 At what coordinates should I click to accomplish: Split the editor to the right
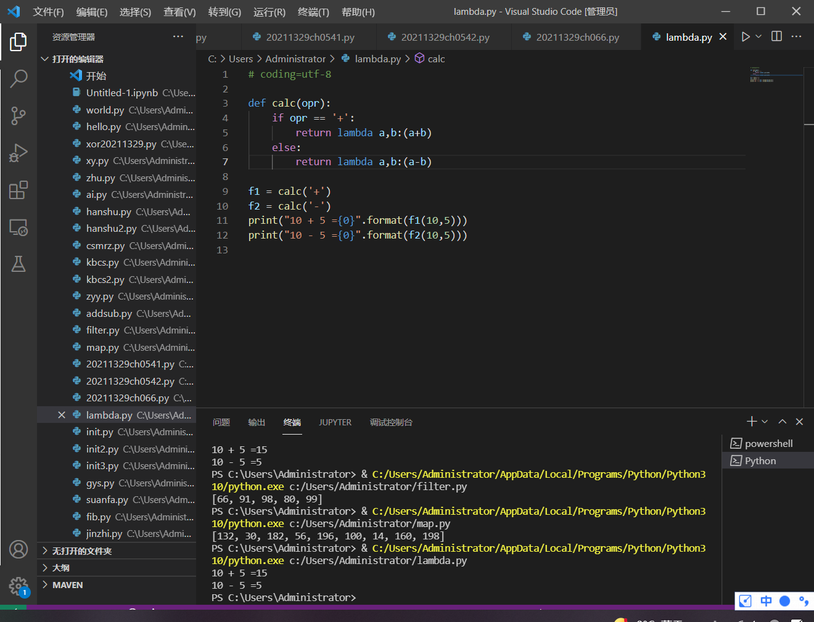click(x=776, y=37)
